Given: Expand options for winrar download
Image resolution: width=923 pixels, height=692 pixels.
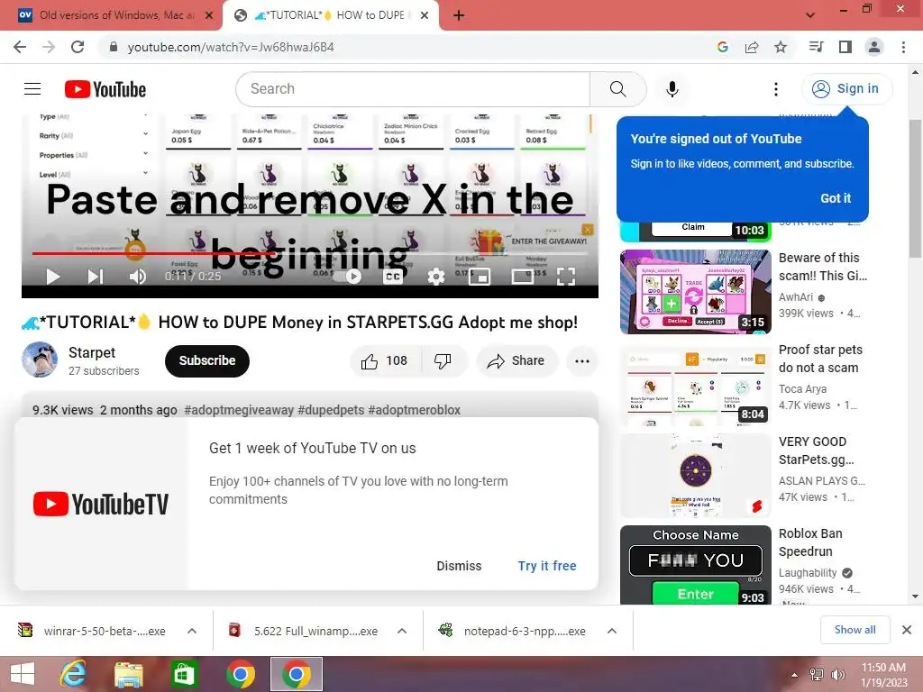Looking at the screenshot, I should coord(192,631).
